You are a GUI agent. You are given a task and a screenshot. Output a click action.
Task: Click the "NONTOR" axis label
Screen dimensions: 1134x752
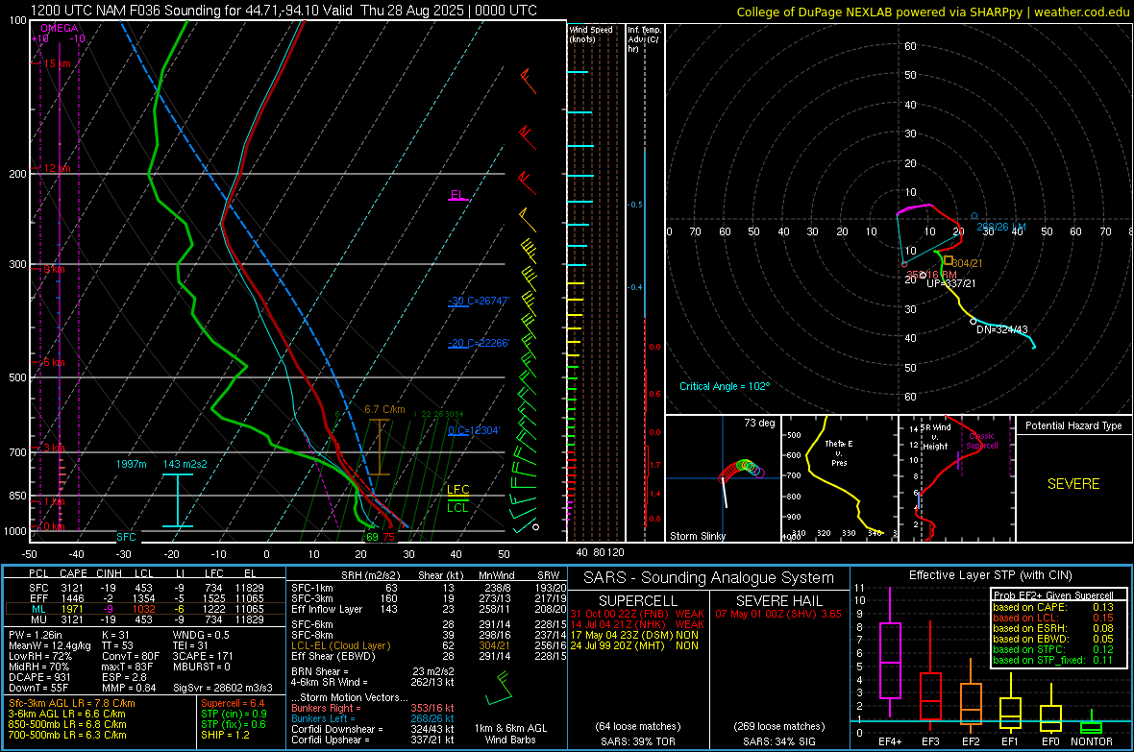pos(1092,741)
